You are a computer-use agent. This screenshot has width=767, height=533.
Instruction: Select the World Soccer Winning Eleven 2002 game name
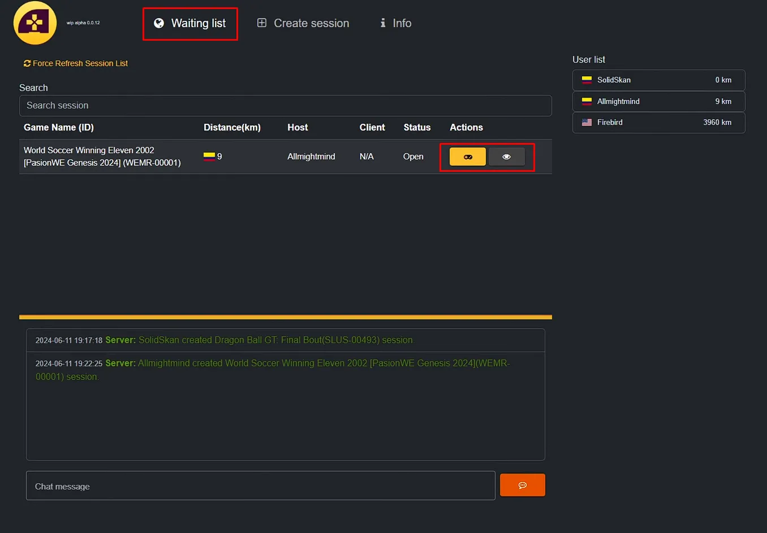(x=102, y=157)
